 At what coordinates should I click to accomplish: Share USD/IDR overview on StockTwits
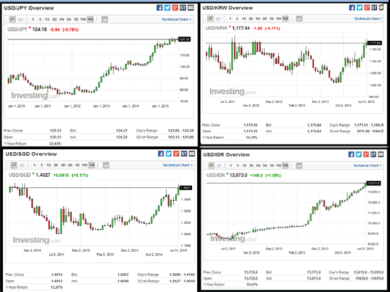pos(374,154)
